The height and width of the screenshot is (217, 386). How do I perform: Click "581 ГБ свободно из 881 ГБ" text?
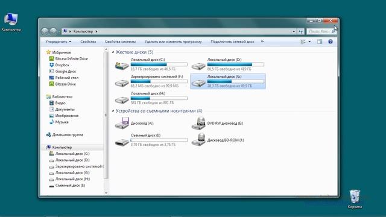click(152, 103)
